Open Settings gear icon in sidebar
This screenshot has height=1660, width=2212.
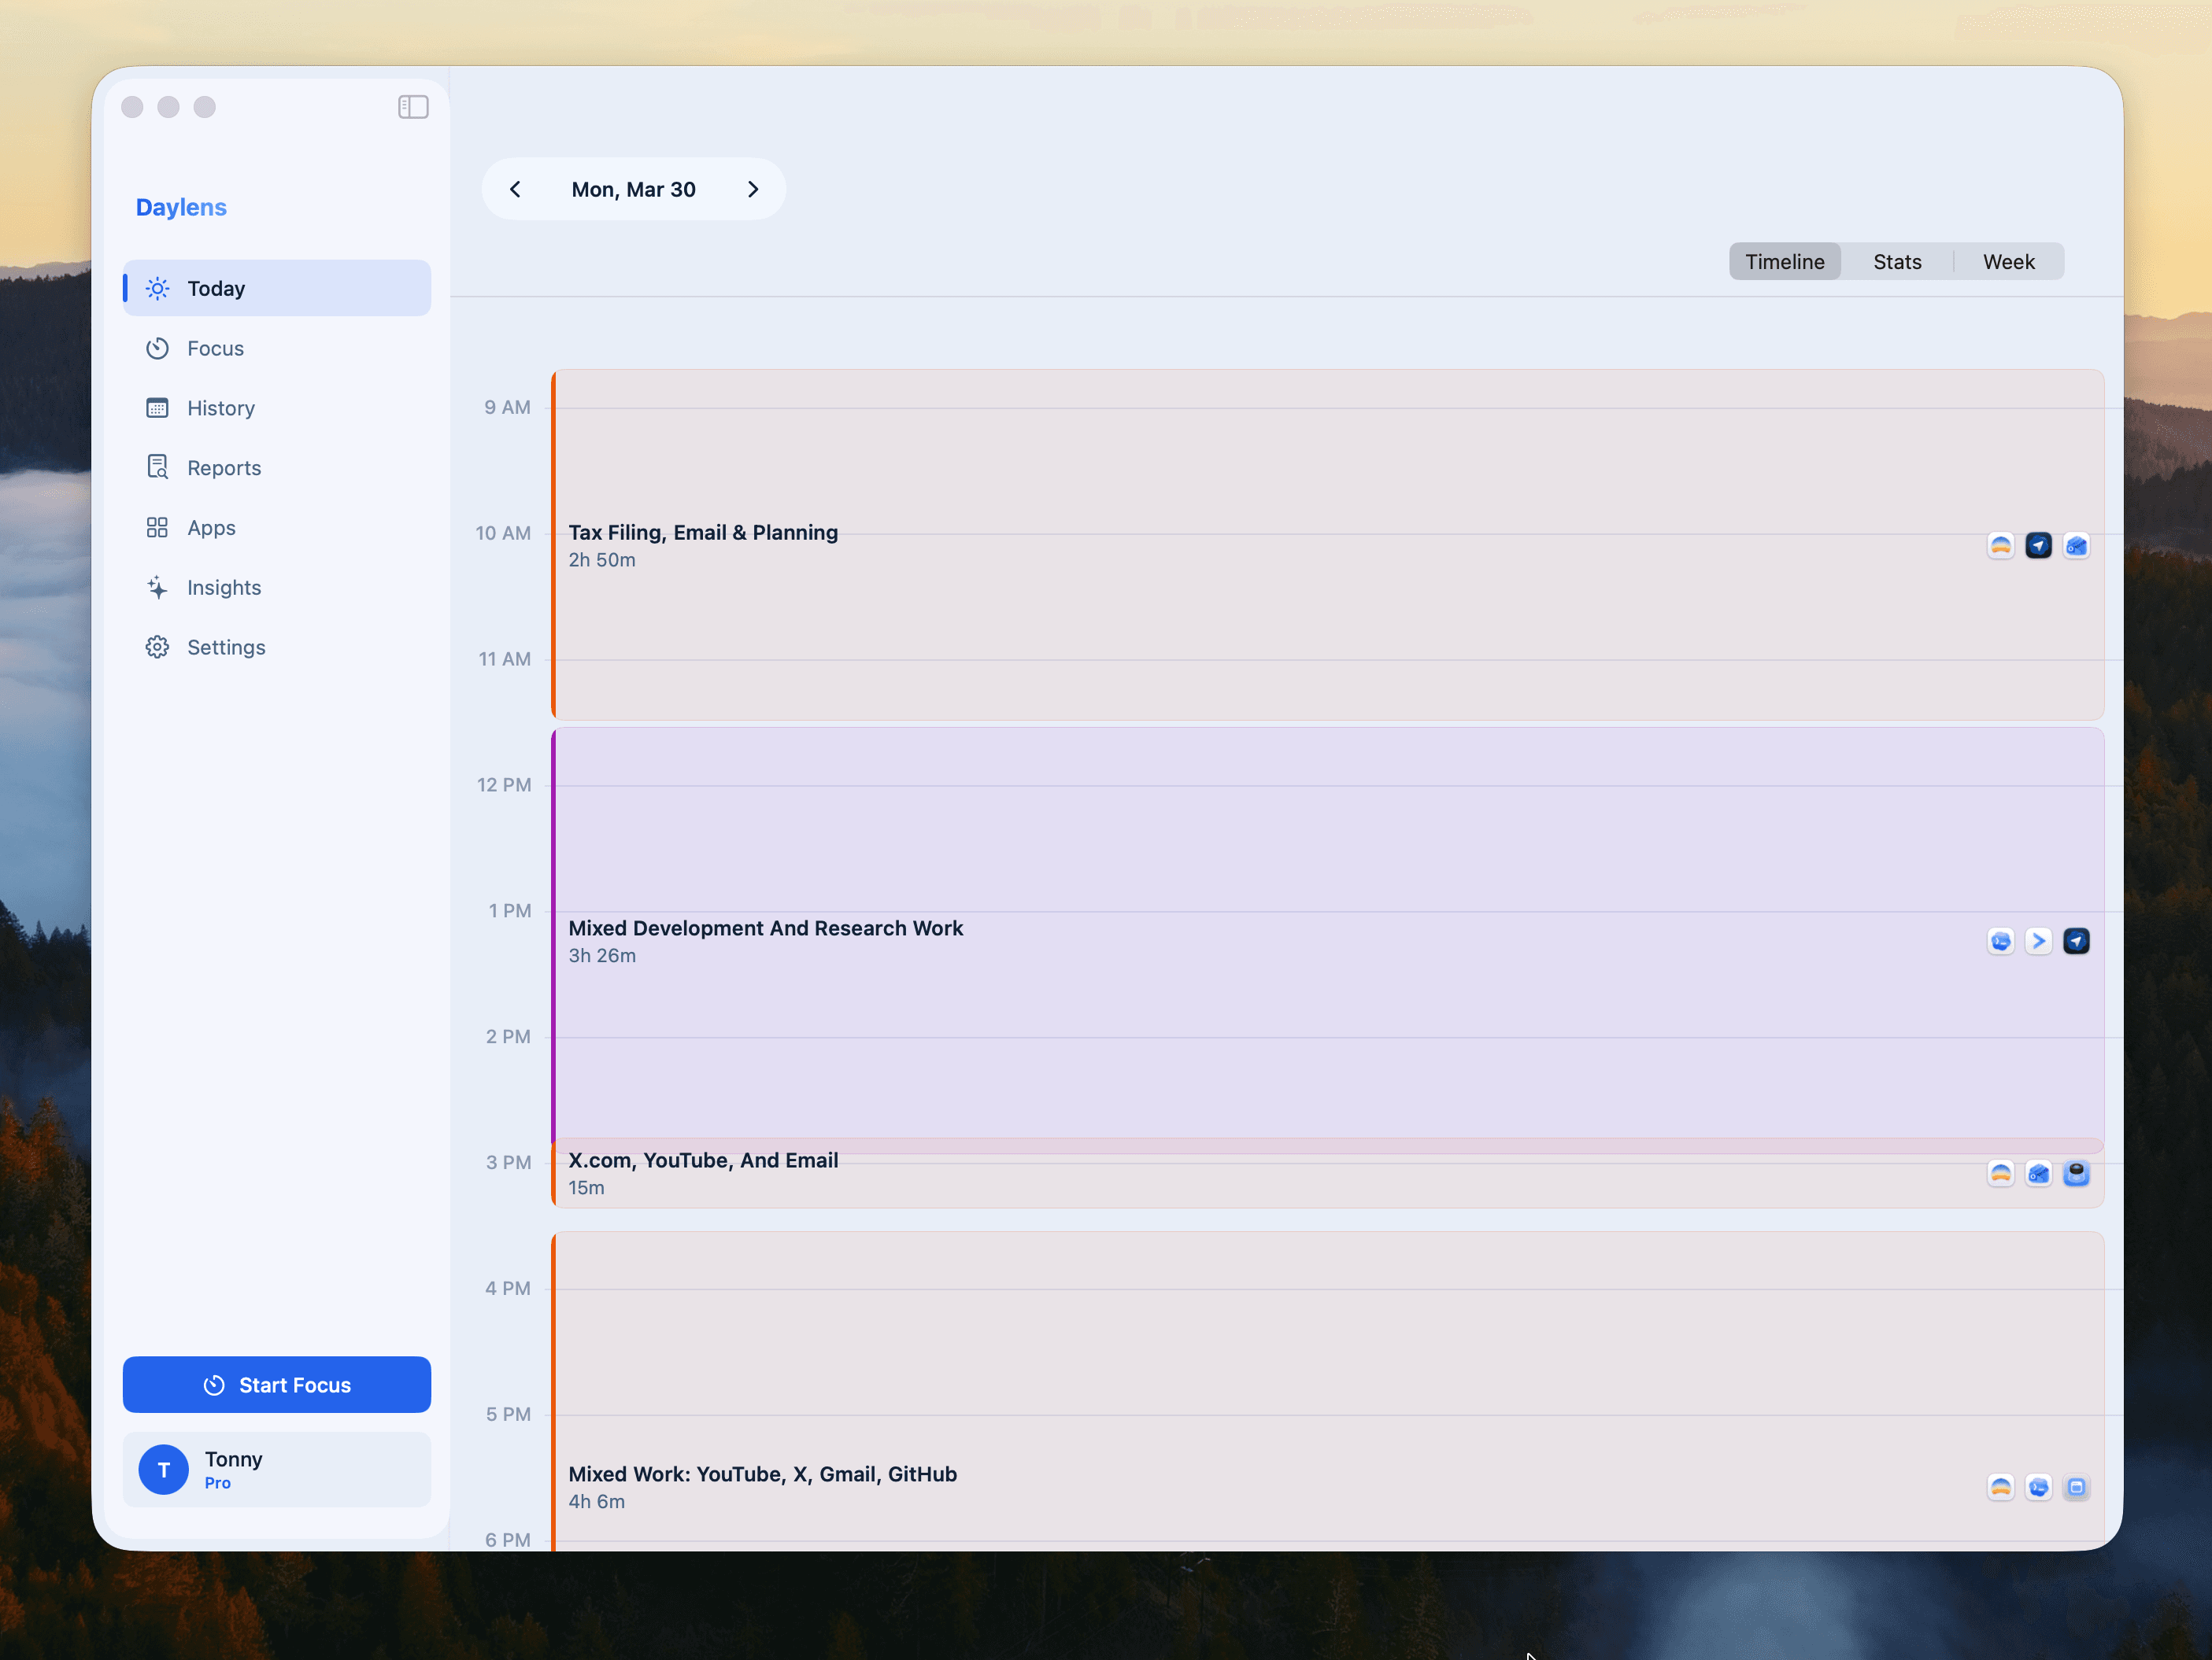157,647
